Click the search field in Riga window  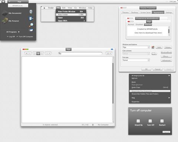[x=80, y=53]
